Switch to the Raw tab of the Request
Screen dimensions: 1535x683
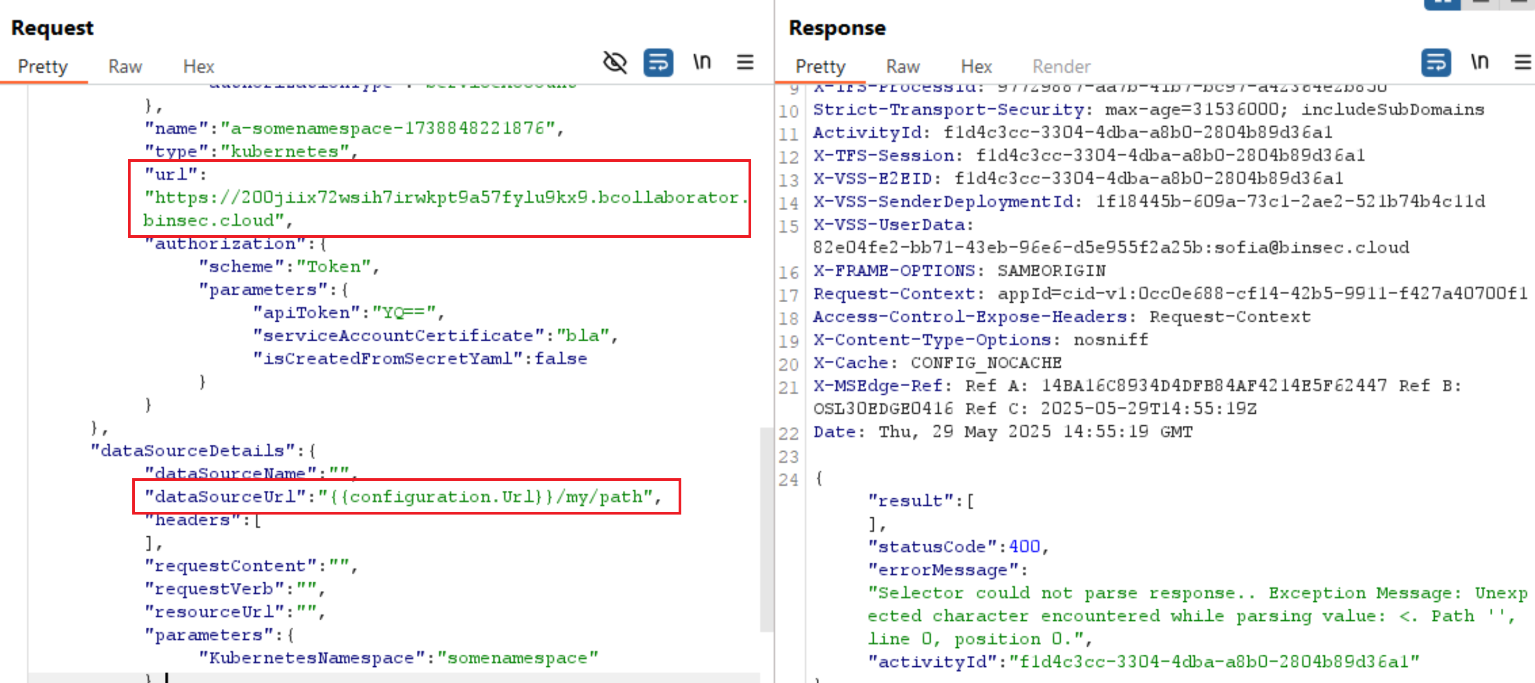point(125,66)
